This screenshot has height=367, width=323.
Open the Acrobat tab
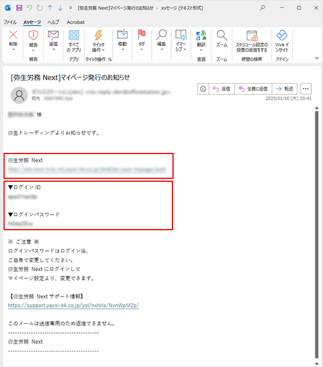click(x=76, y=23)
